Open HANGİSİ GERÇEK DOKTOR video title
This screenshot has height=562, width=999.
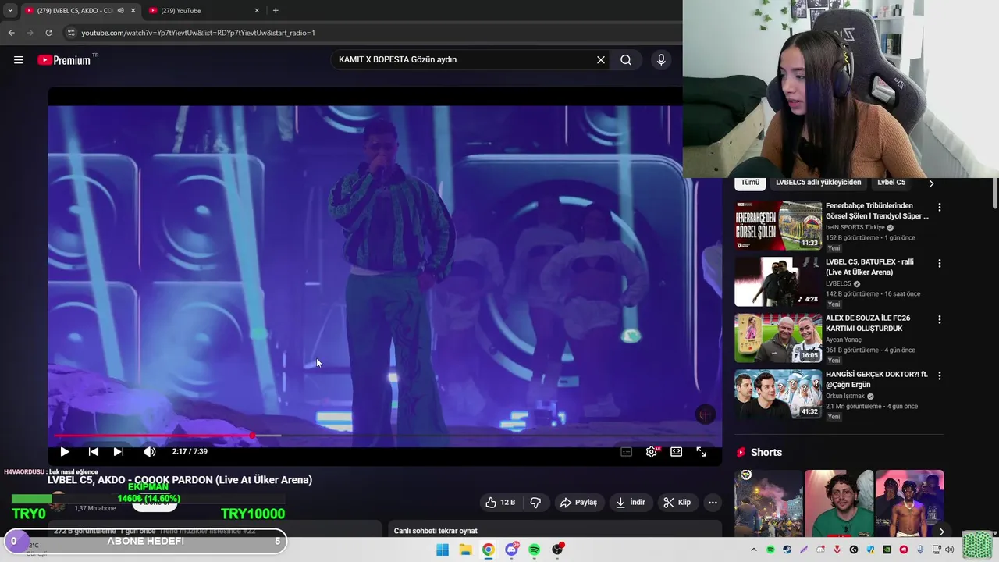coord(876,379)
